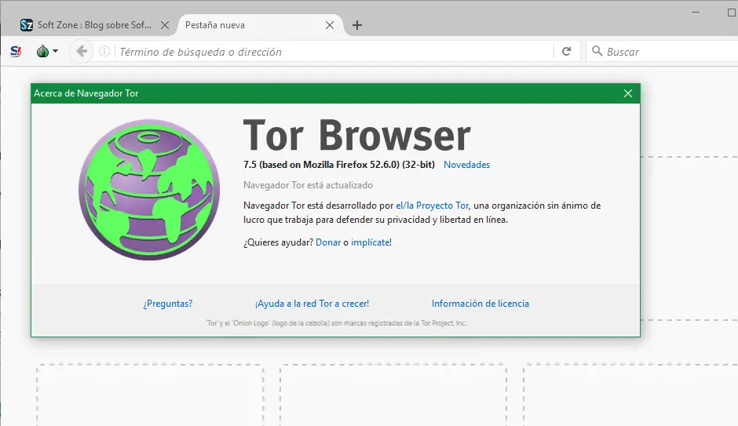Image resolution: width=738 pixels, height=426 pixels.
Task: Minimize the browser window
Action: pyautogui.click(x=696, y=13)
